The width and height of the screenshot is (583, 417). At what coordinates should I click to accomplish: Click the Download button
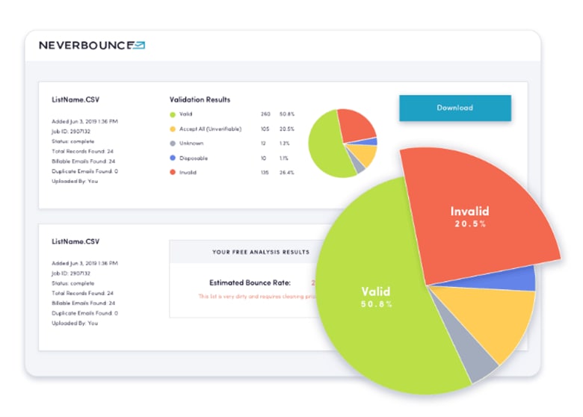(455, 108)
